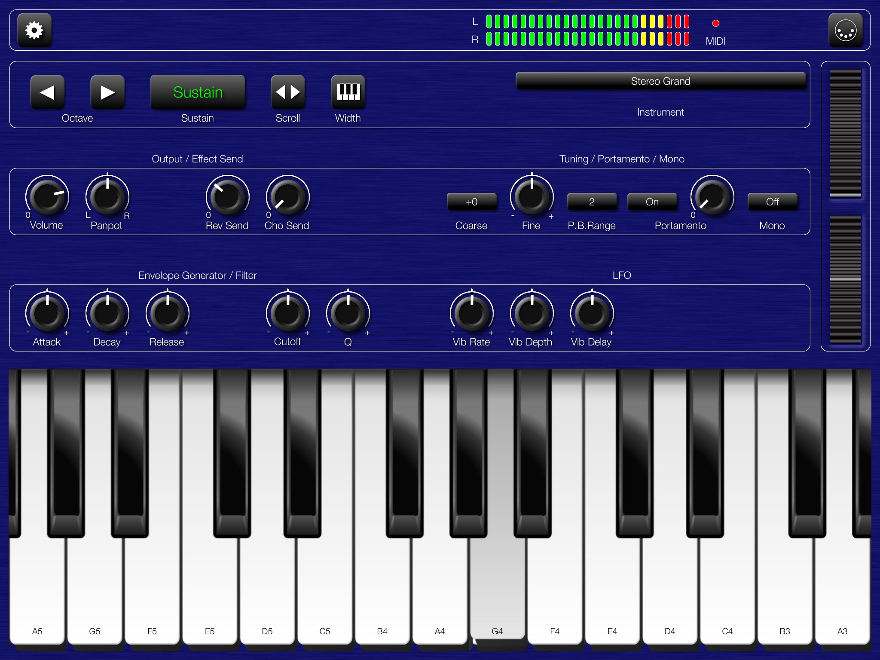Image resolution: width=880 pixels, height=660 pixels.
Task: Tap the keyboard Scroll arrows icon
Action: pyautogui.click(x=288, y=92)
